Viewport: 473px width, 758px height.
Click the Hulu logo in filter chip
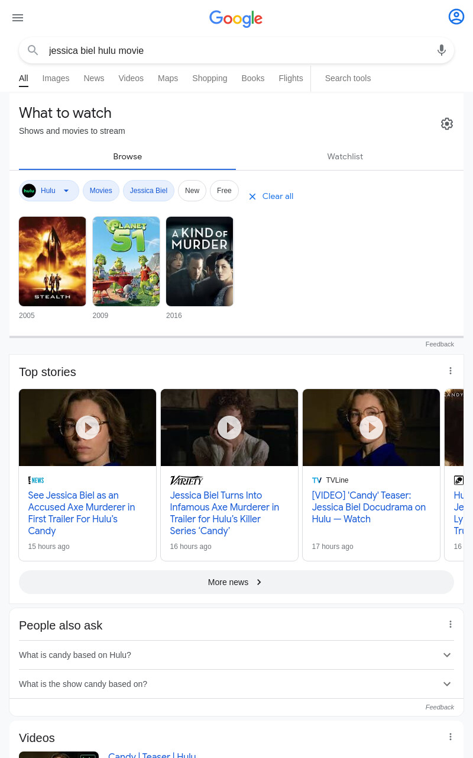pyautogui.click(x=29, y=191)
